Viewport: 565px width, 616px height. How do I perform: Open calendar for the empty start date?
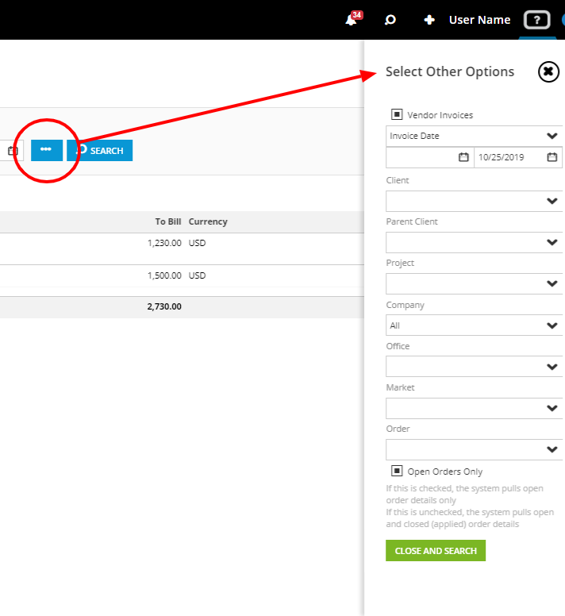tap(463, 157)
